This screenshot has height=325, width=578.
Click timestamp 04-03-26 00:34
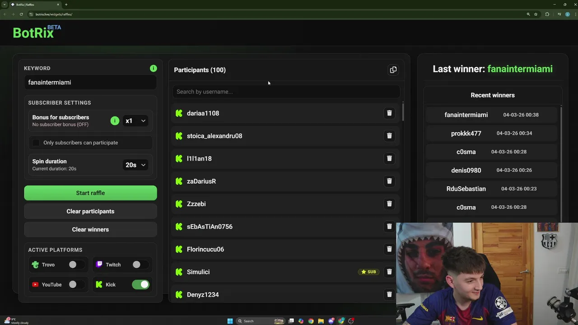coord(514,133)
